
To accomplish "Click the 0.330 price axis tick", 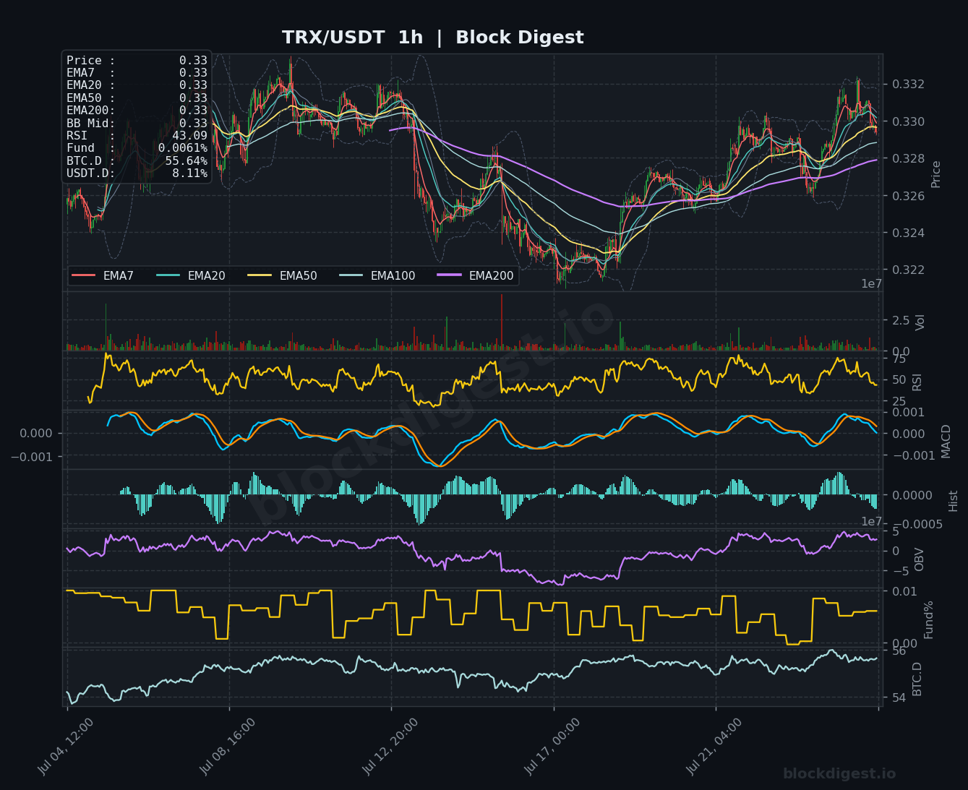I will pos(908,121).
